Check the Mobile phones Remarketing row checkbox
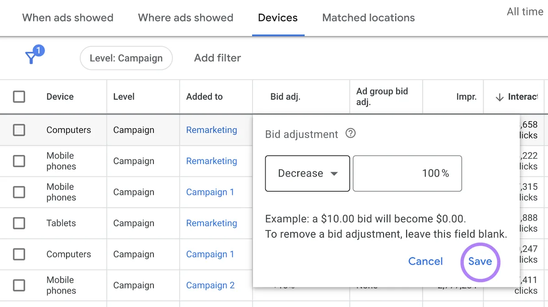Screen dimensions: 548x307 (x=19, y=161)
